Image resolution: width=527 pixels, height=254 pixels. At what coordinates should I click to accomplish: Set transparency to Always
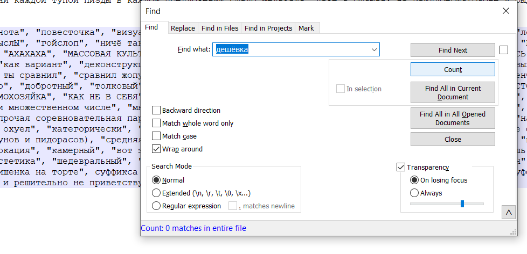coord(414,193)
